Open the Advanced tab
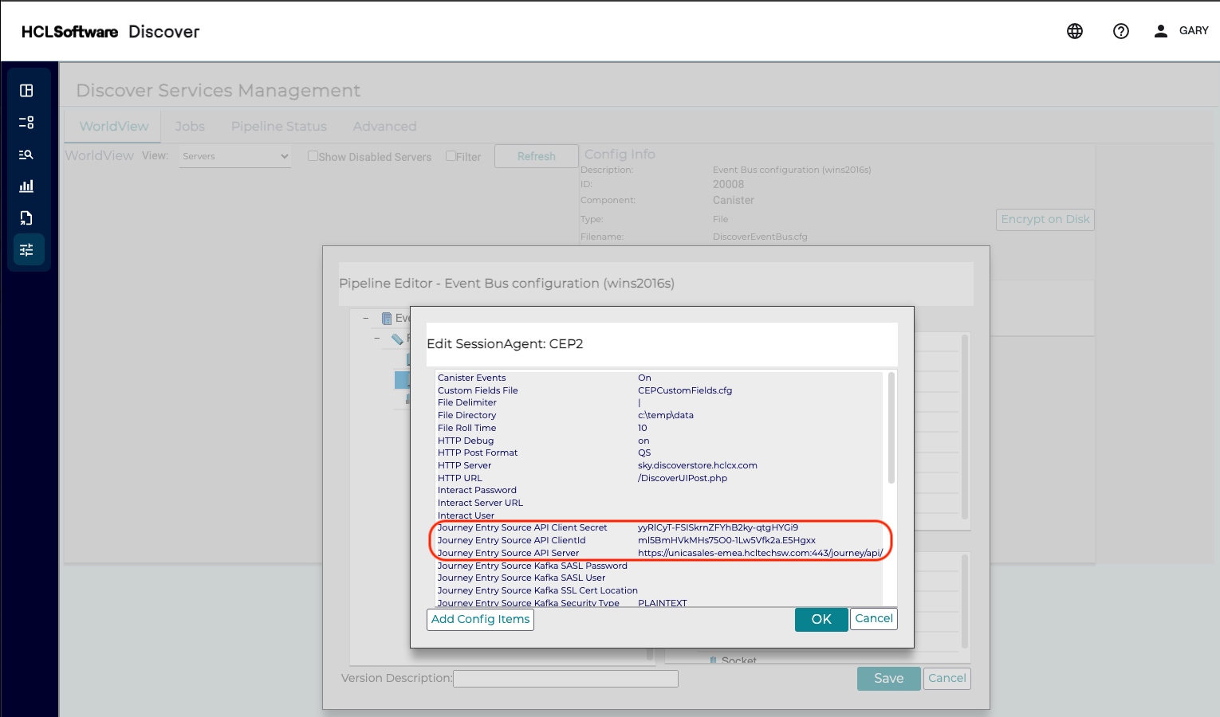This screenshot has width=1220, height=717. (x=384, y=126)
